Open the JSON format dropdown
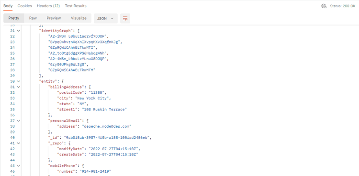 106,18
